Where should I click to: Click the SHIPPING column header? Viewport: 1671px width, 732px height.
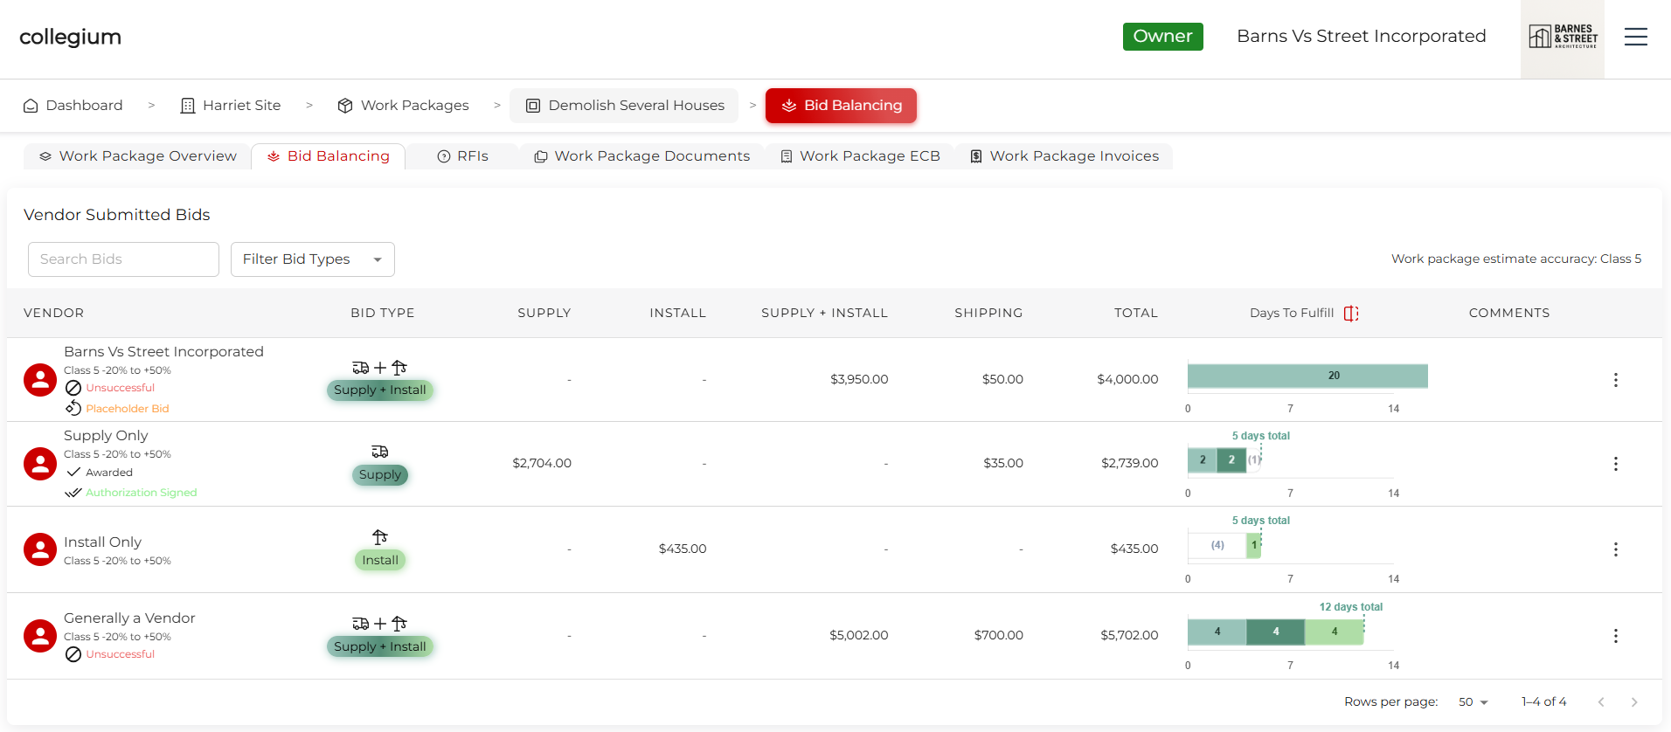[988, 314]
